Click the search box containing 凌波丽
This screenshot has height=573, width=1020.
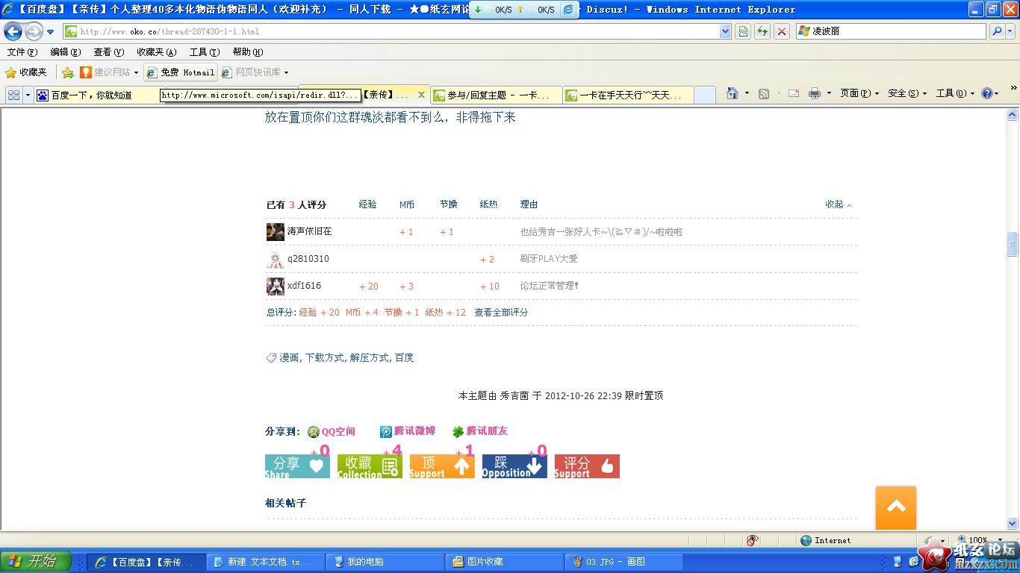tap(896, 31)
